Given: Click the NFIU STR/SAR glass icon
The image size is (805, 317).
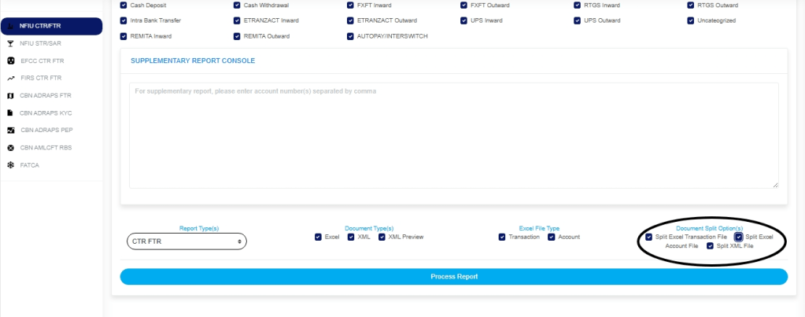Looking at the screenshot, I should click(x=10, y=43).
